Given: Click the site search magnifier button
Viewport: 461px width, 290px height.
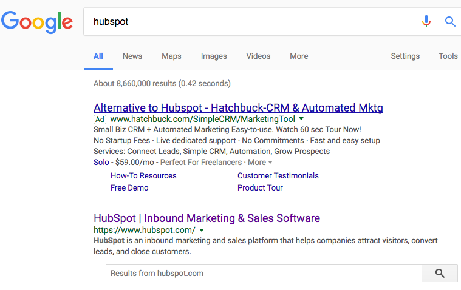Looking at the screenshot, I should click(x=440, y=273).
